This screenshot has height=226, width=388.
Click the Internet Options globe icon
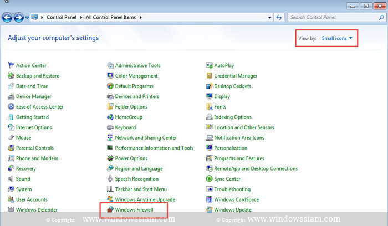(11, 127)
